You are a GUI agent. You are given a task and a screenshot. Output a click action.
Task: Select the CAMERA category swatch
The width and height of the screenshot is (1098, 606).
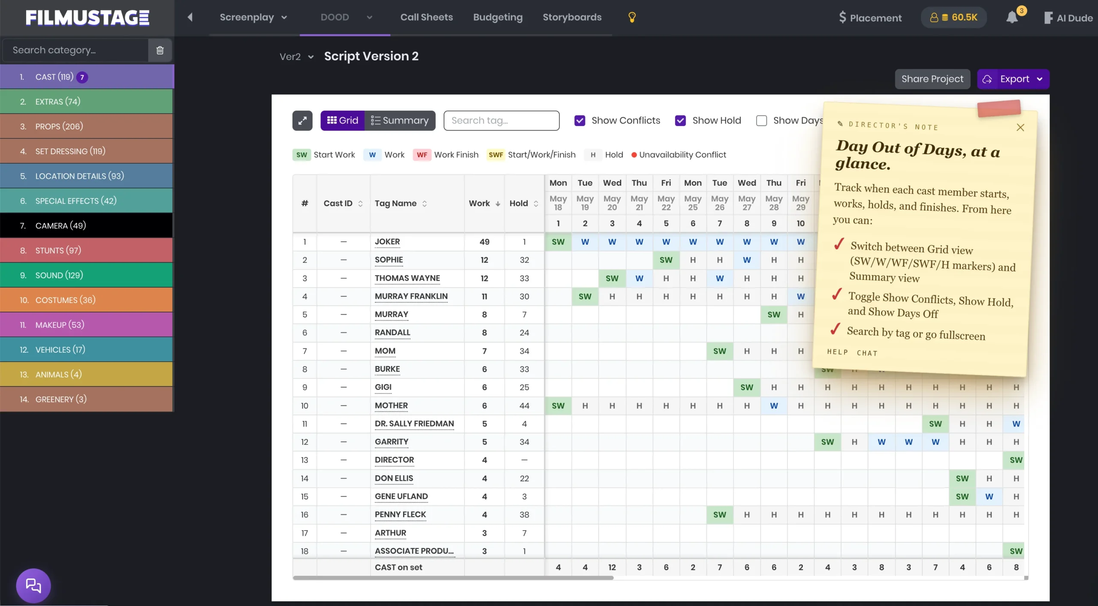click(86, 225)
